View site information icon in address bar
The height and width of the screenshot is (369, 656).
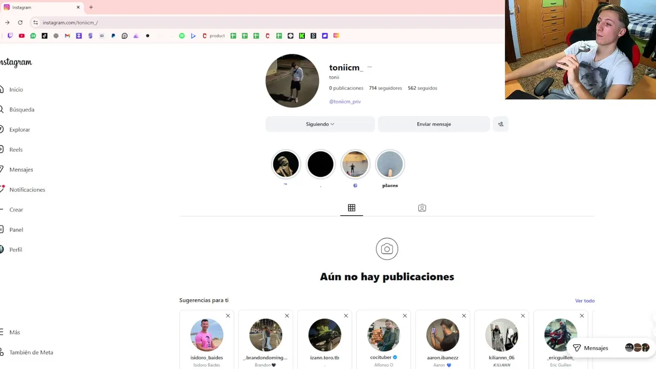35,23
